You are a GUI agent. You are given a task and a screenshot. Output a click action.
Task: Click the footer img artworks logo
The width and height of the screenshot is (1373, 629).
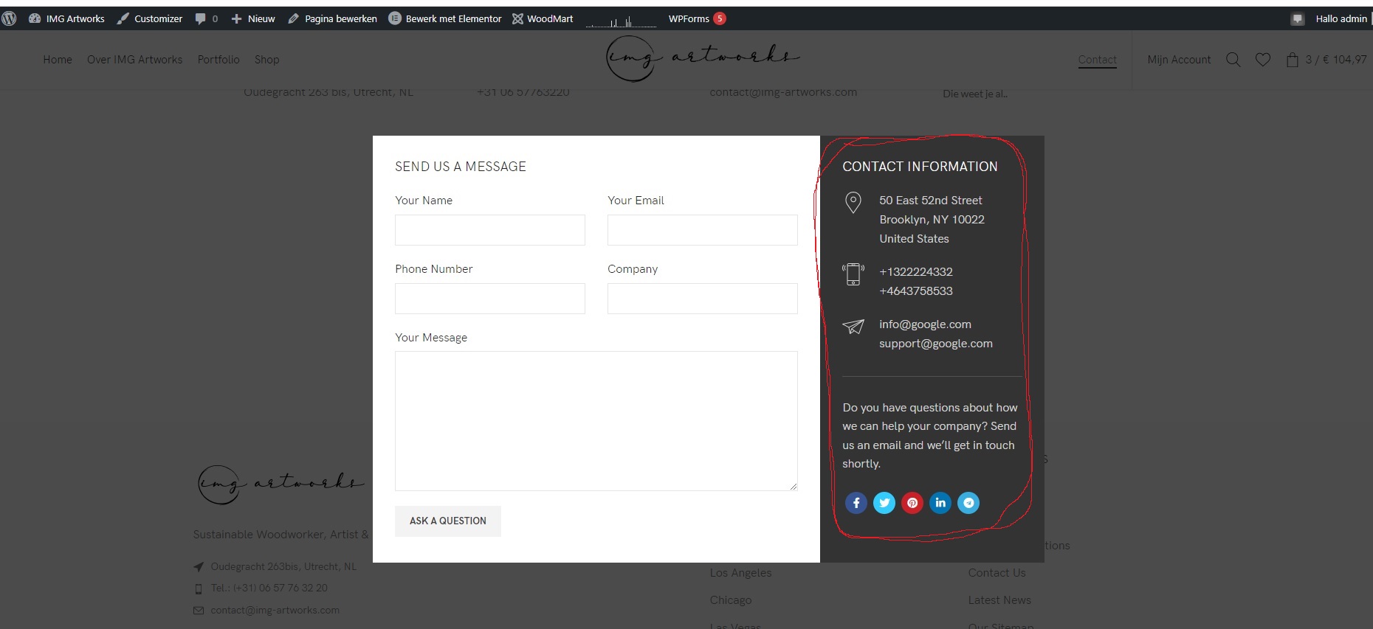coord(281,484)
